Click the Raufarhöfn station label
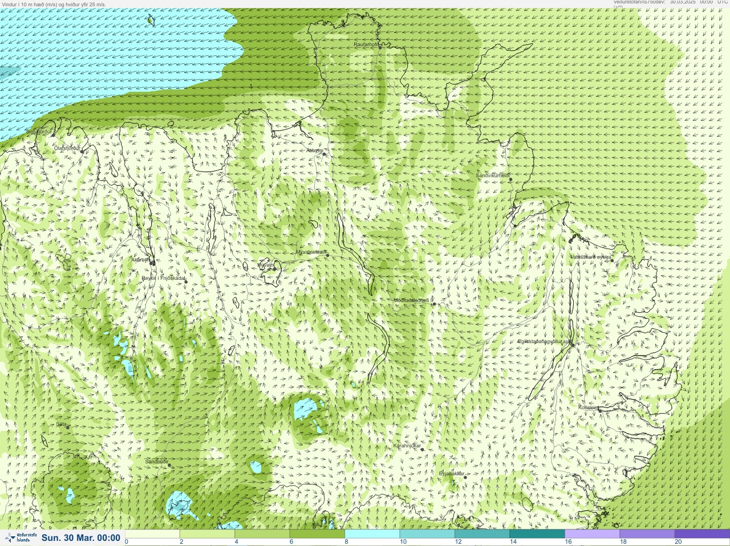 click(366, 44)
